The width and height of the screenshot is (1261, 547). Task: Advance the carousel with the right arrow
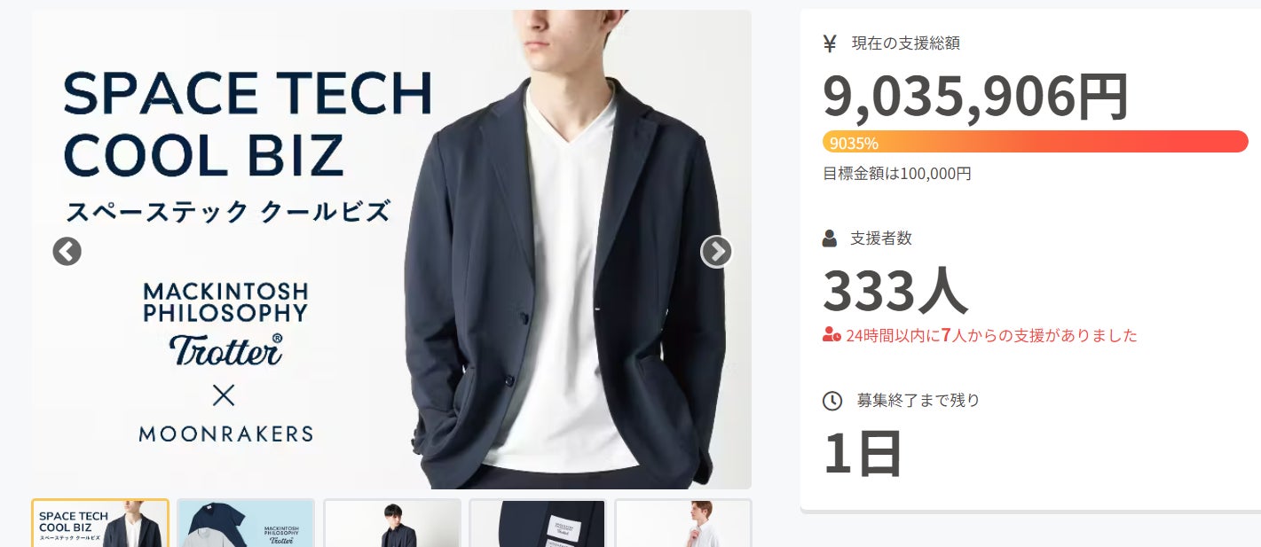(716, 252)
